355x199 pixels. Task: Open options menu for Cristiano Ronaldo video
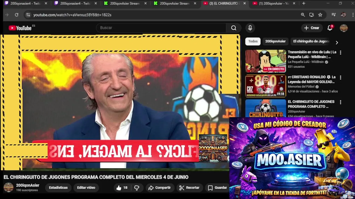pyautogui.click(x=340, y=78)
